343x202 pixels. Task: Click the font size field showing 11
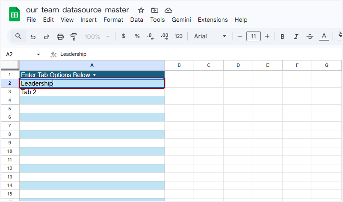(253, 36)
